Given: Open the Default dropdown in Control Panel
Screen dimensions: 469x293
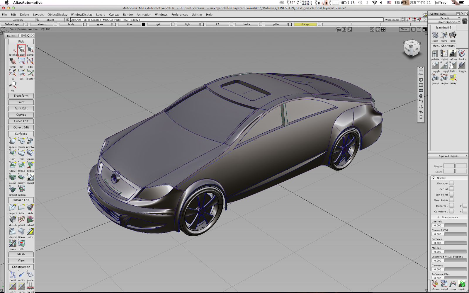Looking at the screenshot, I should pos(445,18).
